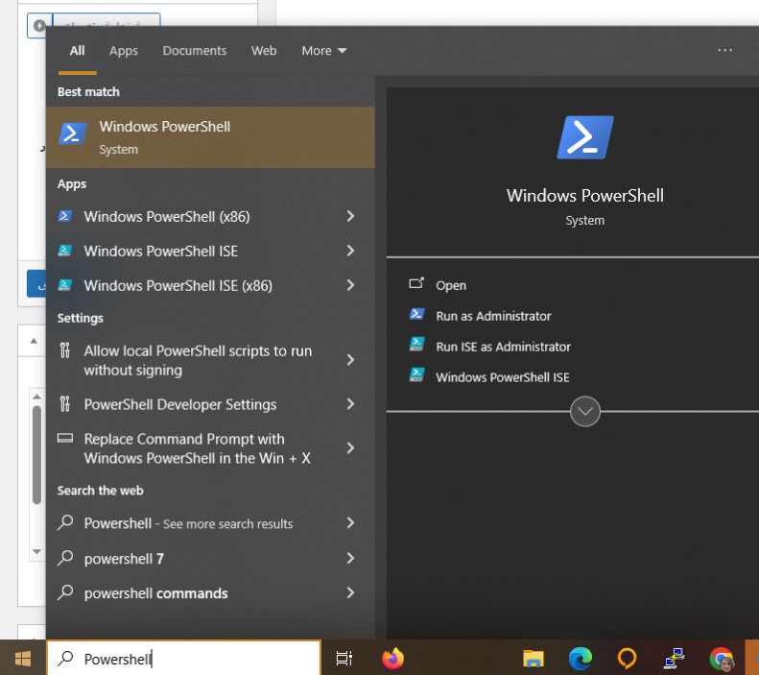The height and width of the screenshot is (675, 759).
Task: Click the Windows Start button
Action: click(x=23, y=658)
